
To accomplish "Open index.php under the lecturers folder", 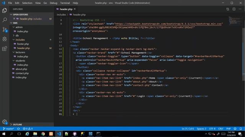I will 23,56.
